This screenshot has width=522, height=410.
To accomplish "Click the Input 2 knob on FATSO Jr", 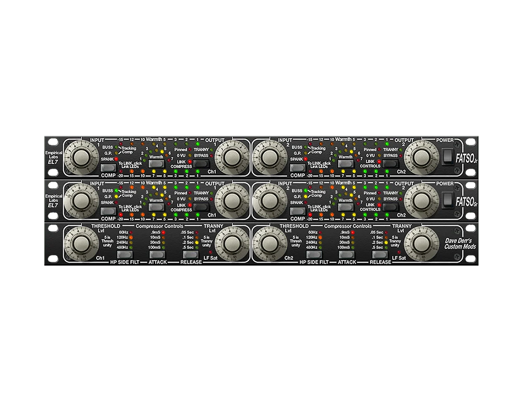I will tap(269, 156).
